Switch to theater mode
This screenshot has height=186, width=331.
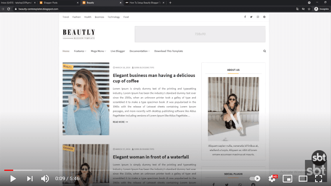pyautogui.click(x=303, y=179)
